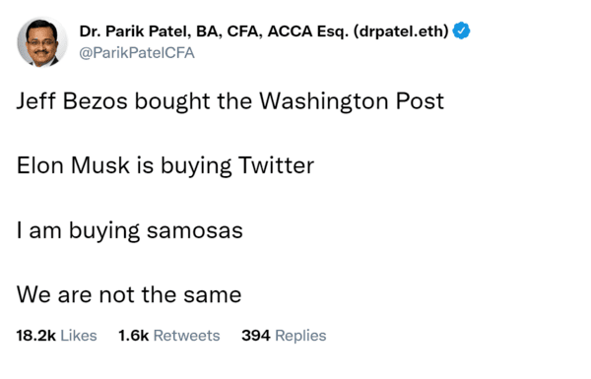
Task: Open the 394 Replies count
Action: [284, 336]
